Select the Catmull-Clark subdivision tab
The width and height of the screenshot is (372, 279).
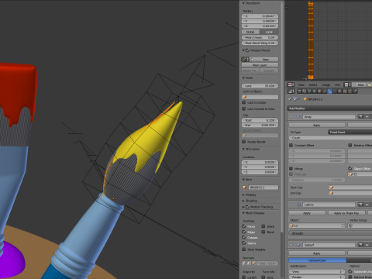coord(317,260)
